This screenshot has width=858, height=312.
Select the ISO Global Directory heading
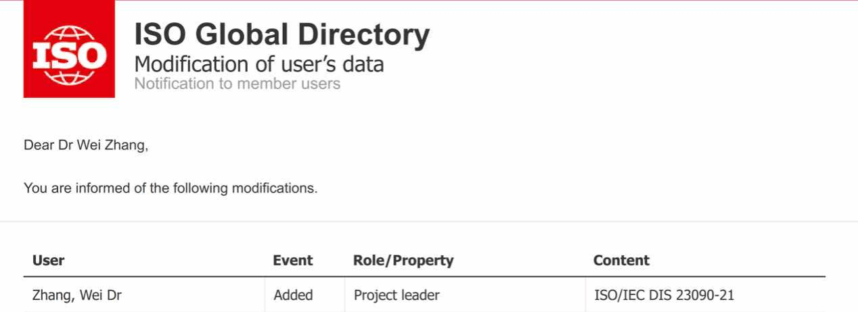[x=281, y=34]
